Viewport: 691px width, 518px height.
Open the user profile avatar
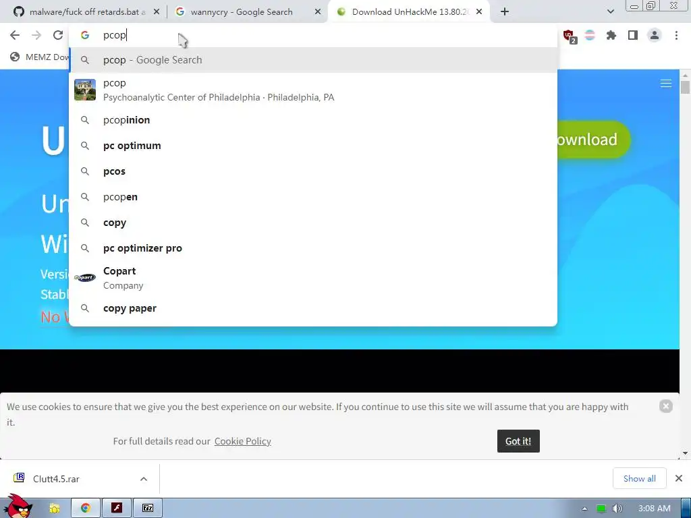655,35
